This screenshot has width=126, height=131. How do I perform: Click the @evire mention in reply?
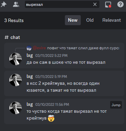(39, 48)
